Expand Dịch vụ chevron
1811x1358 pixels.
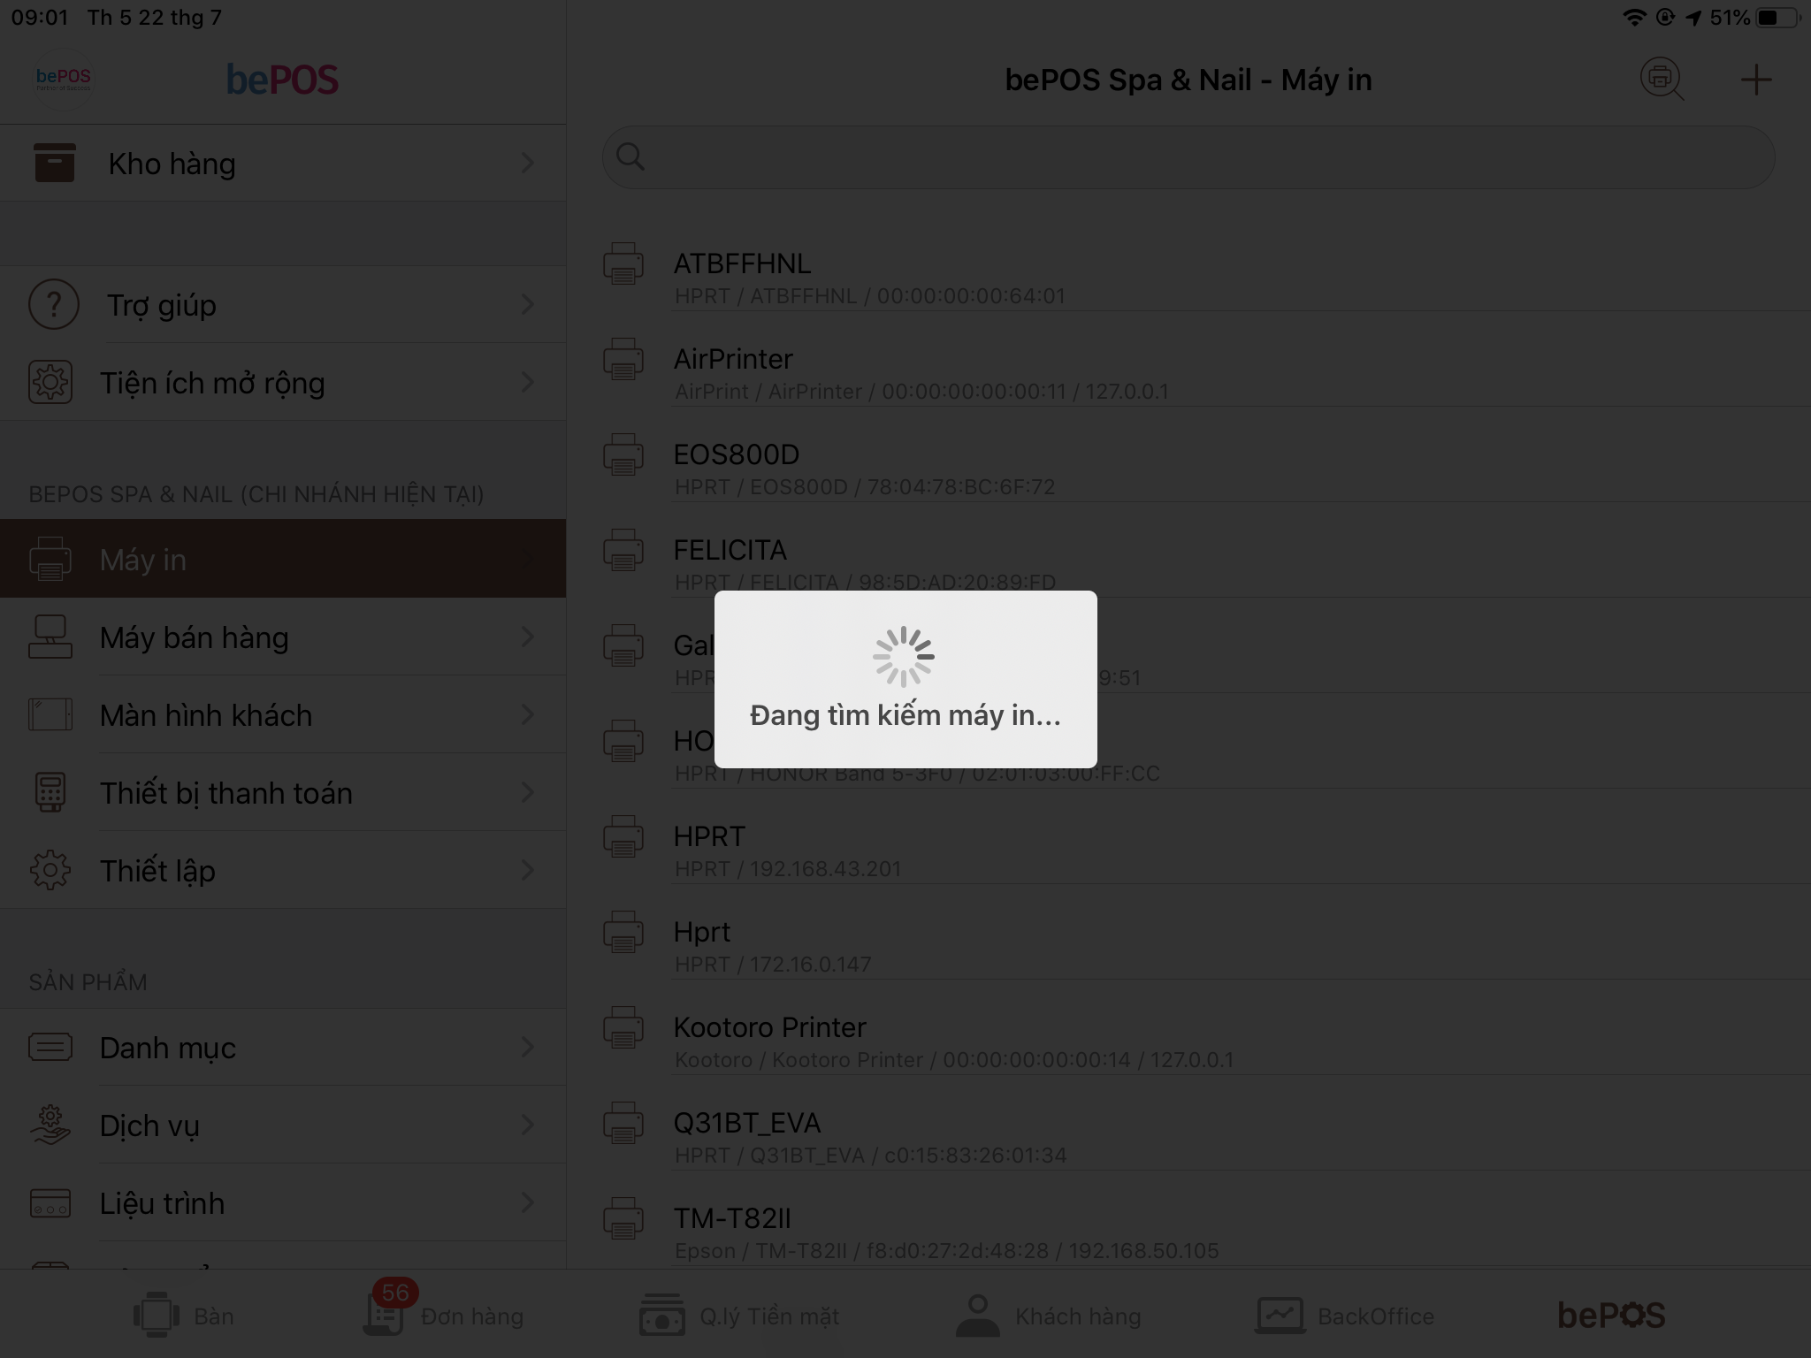[x=528, y=1125]
